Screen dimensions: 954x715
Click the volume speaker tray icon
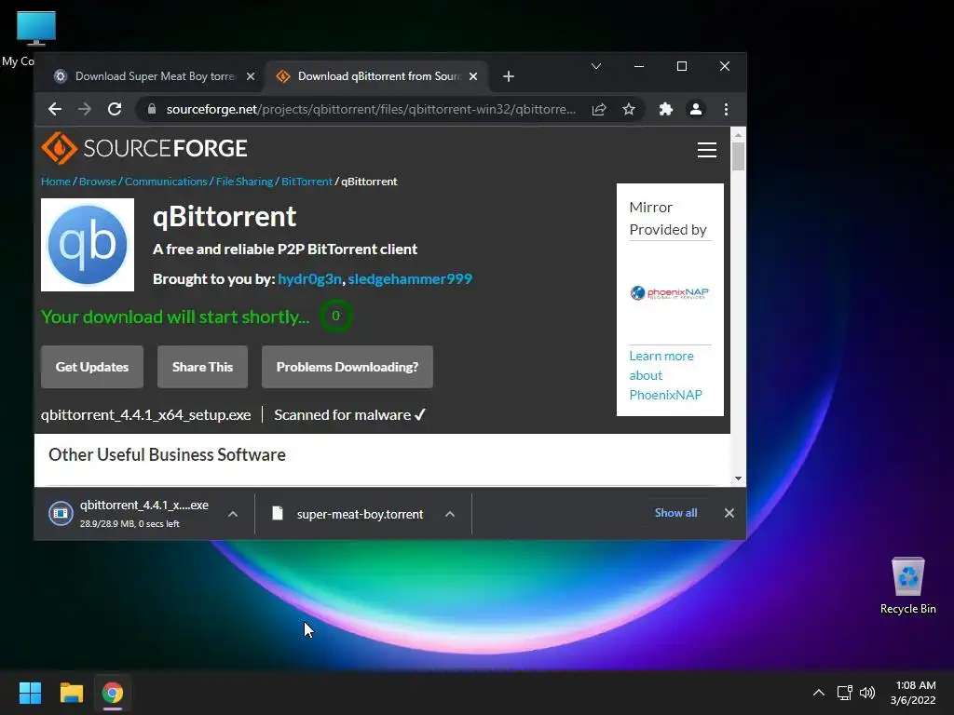(867, 693)
